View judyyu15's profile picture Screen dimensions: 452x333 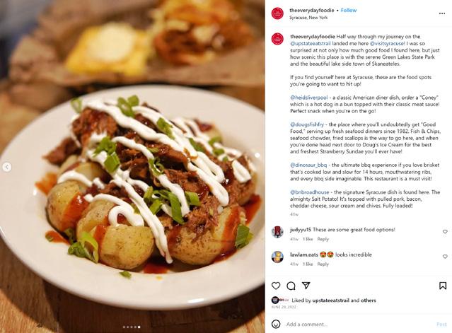point(277,232)
